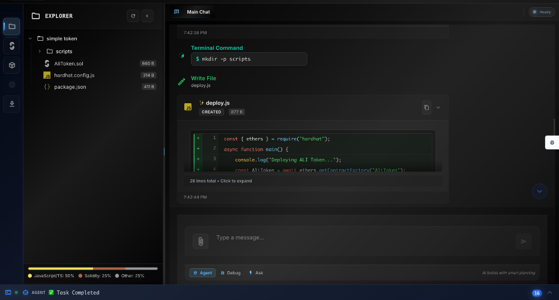Screen dimensions: 559x300
Task: Open the Solidity contracts sidebar icon
Action: (x=11, y=46)
